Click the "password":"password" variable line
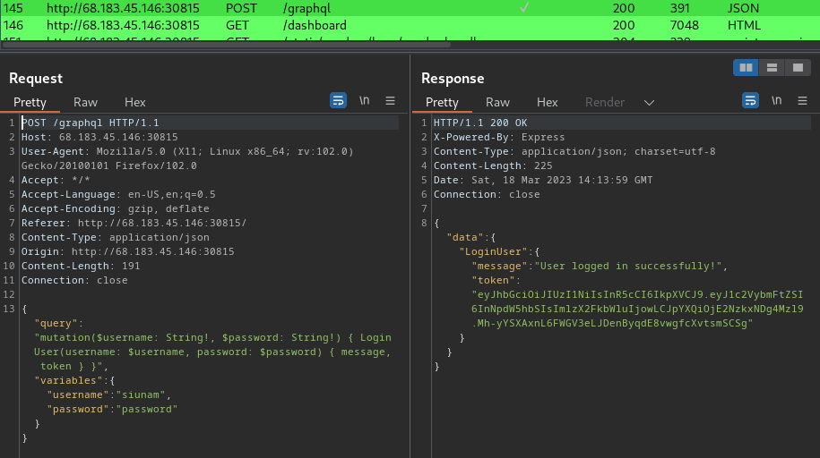This screenshot has height=458, width=820. point(112,409)
